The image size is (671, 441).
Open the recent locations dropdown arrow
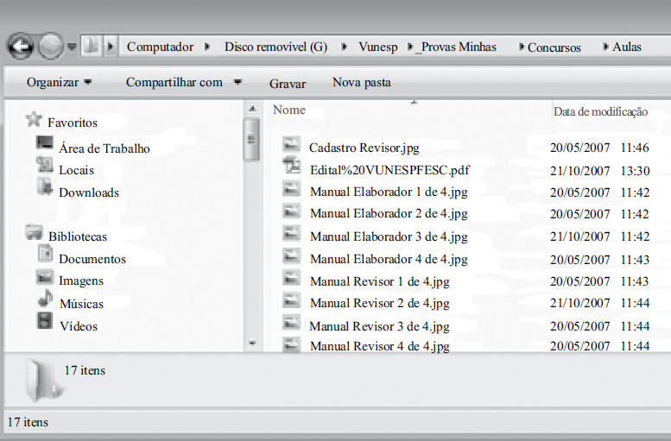72,47
